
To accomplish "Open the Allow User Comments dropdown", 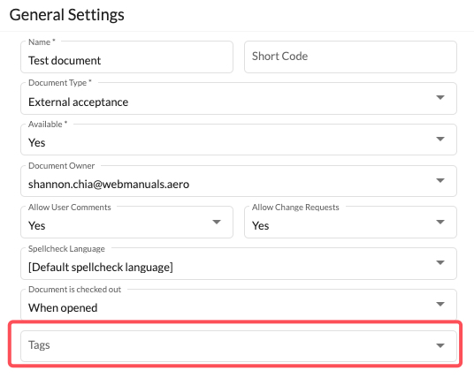I will click(126, 223).
